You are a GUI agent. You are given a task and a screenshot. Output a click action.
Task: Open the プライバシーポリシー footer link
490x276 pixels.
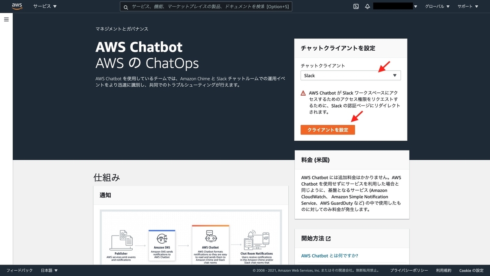[x=409, y=271]
